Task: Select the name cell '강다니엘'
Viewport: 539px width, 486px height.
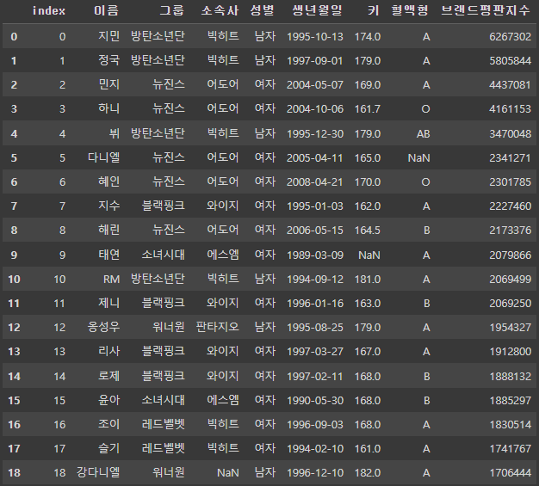Action: [98, 472]
